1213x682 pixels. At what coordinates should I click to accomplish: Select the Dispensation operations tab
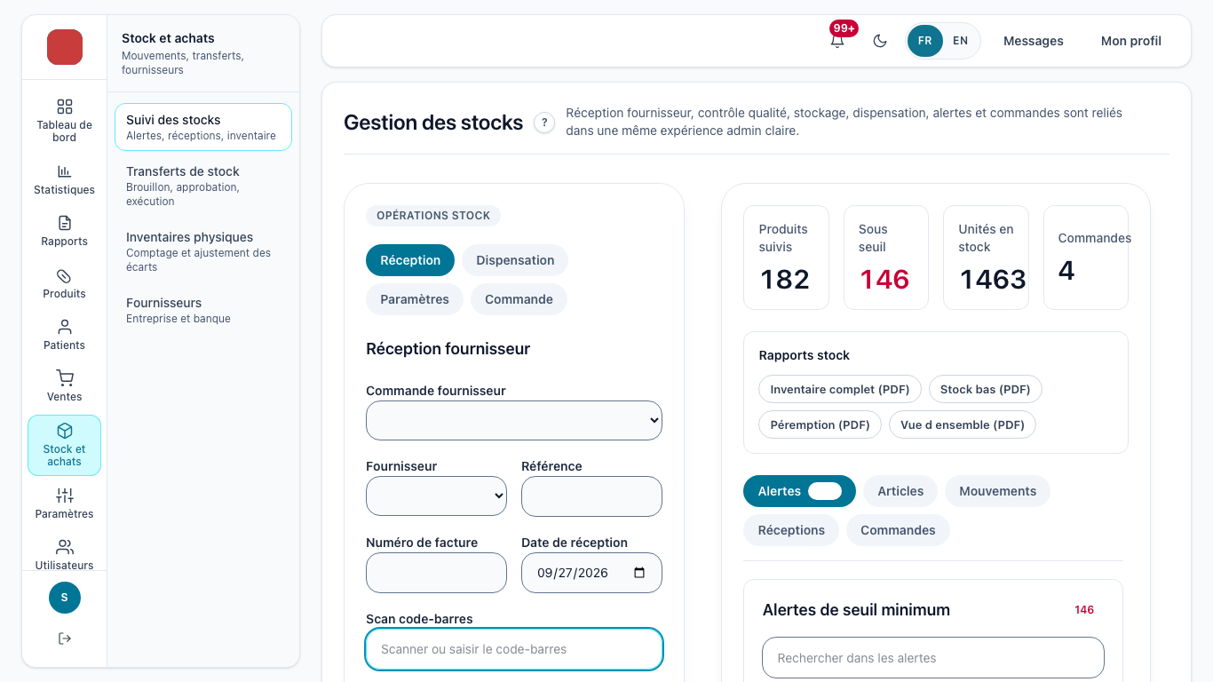click(515, 260)
